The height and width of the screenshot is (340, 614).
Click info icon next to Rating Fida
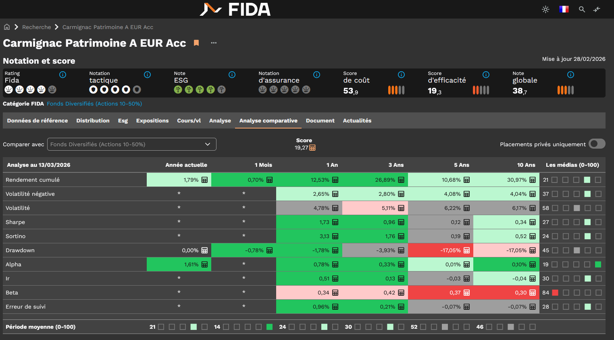pos(62,75)
